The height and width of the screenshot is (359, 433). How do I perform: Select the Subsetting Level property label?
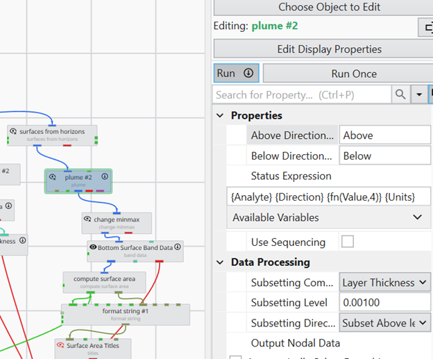click(289, 303)
